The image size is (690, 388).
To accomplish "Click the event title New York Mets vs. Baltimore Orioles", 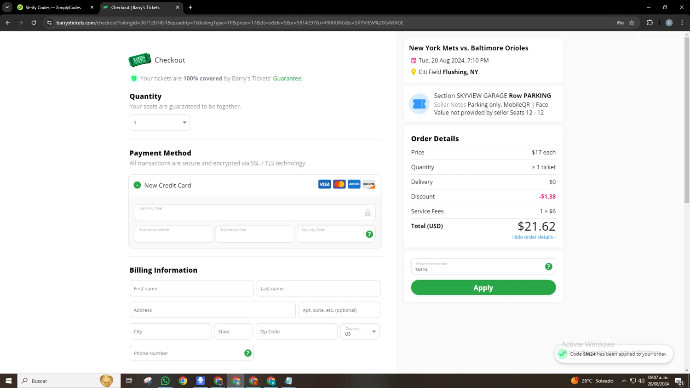I will tap(468, 48).
